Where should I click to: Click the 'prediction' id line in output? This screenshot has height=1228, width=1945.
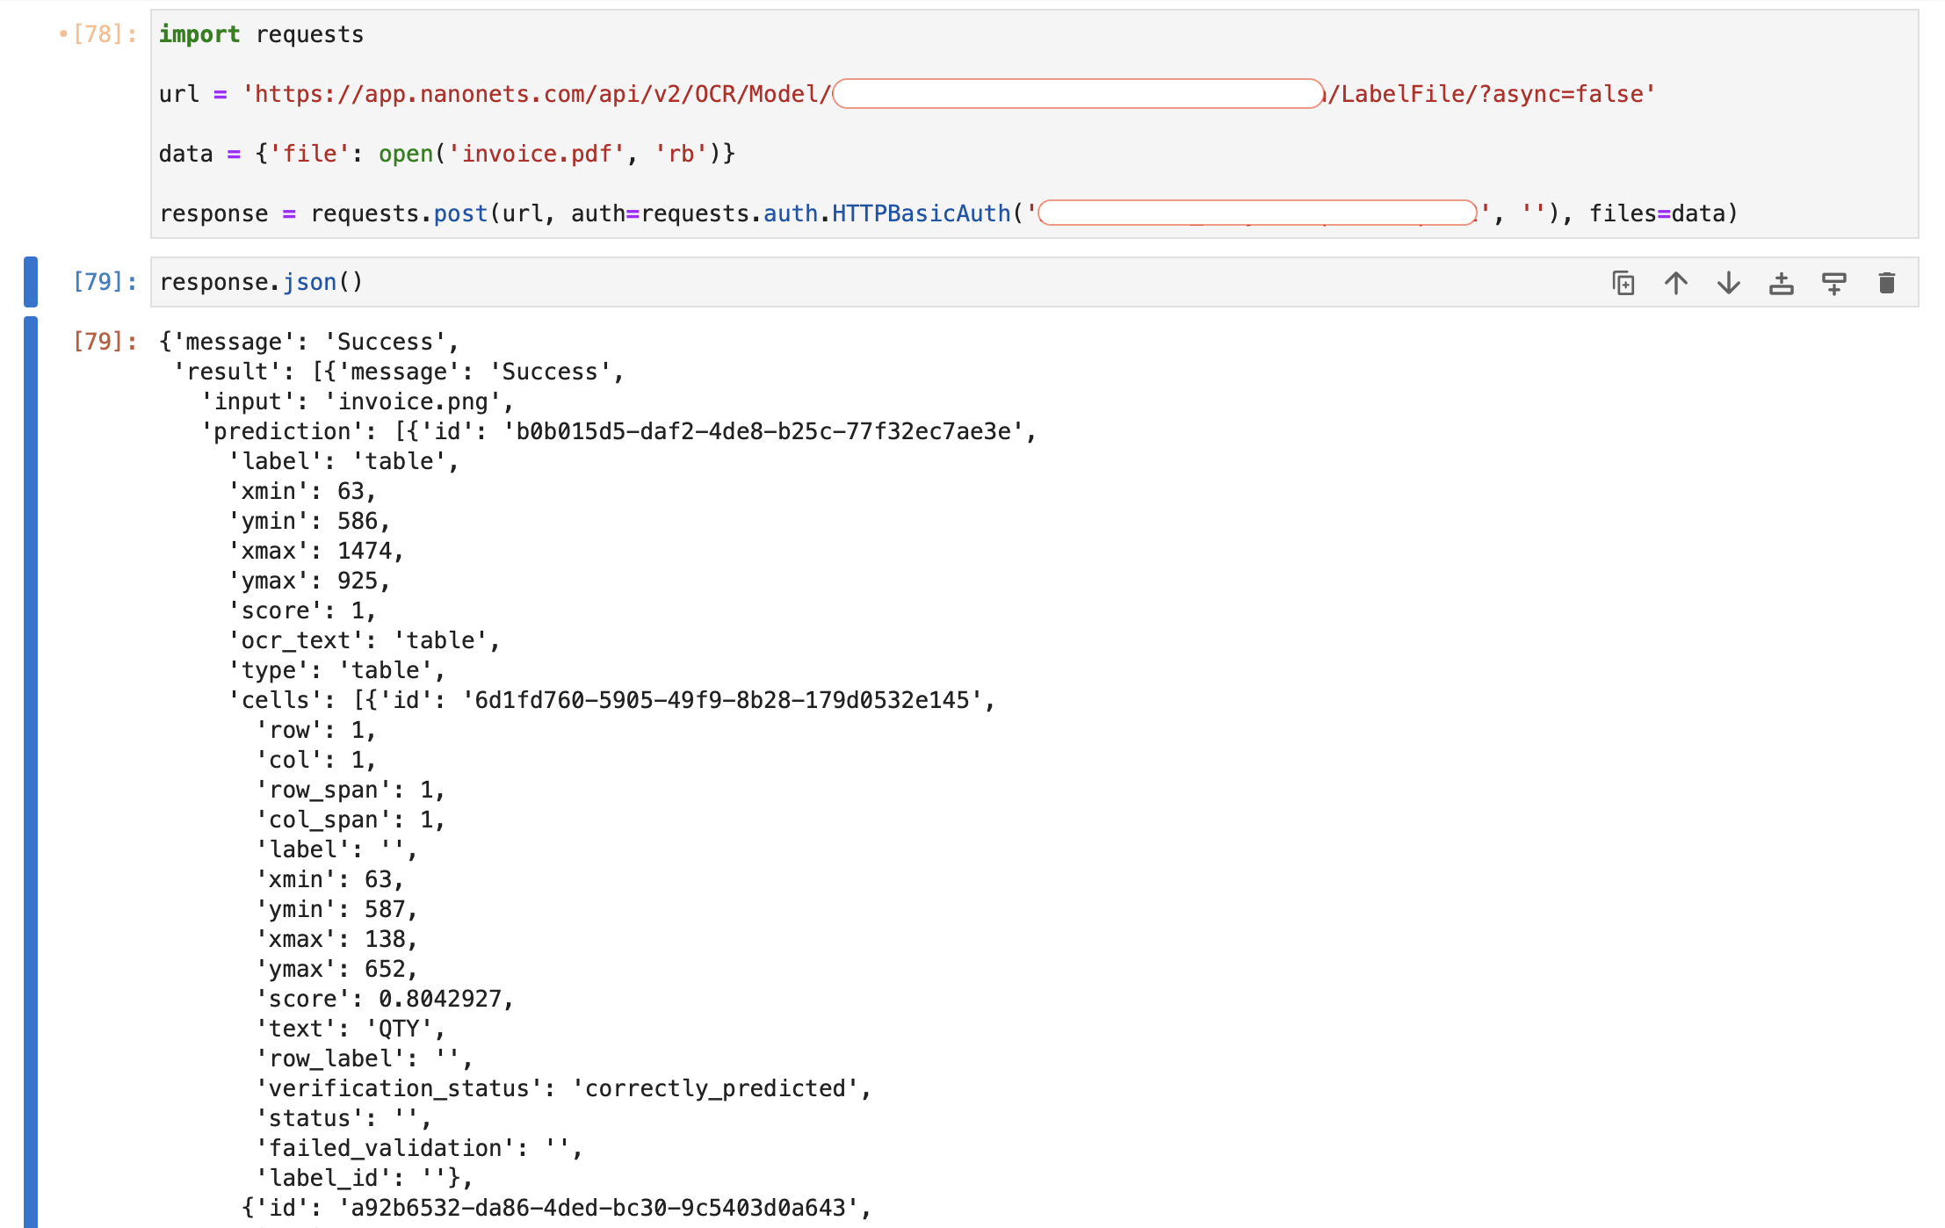pyautogui.click(x=618, y=431)
